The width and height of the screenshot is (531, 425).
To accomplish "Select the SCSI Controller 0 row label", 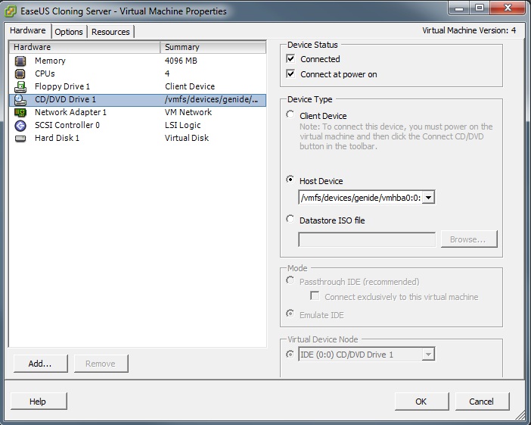I will click(x=67, y=125).
